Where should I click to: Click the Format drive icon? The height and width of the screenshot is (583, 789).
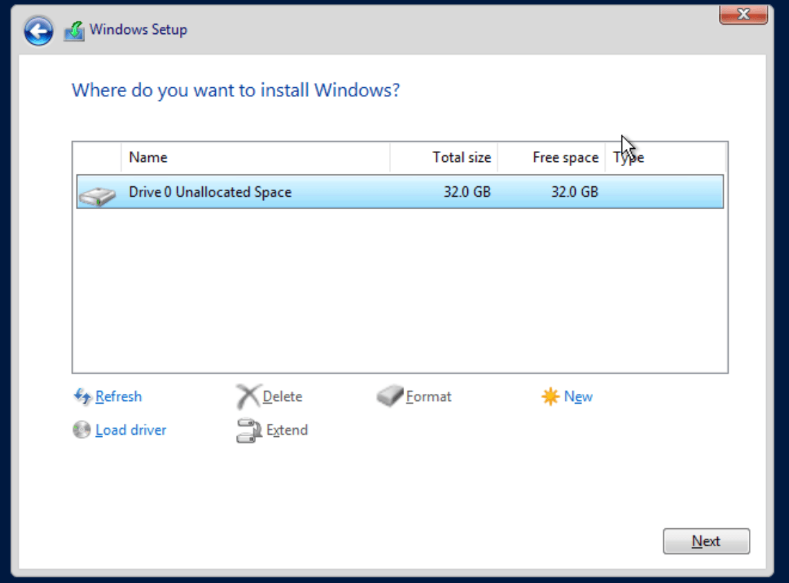tap(389, 396)
